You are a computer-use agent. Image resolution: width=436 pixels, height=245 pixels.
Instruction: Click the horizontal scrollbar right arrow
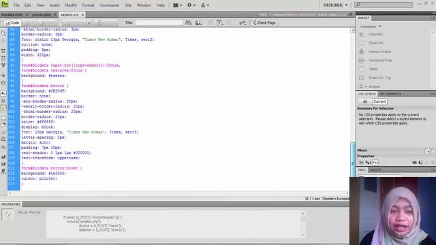(347, 193)
